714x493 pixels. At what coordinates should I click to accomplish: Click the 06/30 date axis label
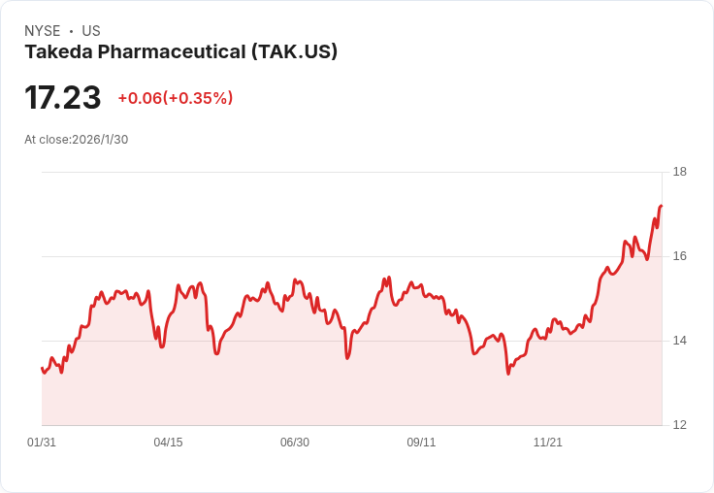point(295,442)
